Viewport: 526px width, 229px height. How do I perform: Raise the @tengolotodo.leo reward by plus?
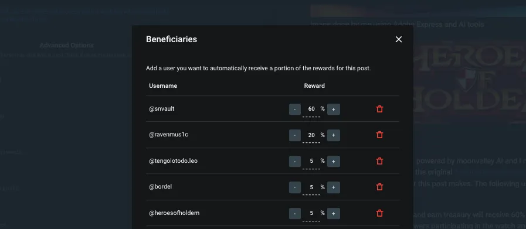334,161
